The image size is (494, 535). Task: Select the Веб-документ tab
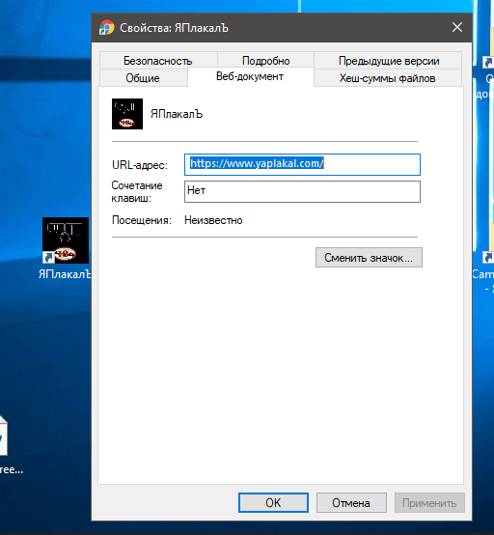click(x=250, y=76)
